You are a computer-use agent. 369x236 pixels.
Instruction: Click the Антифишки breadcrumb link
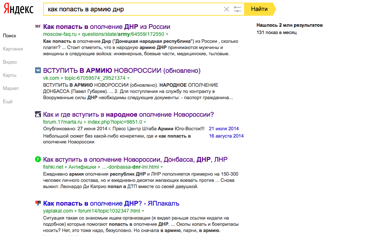[82, 167]
